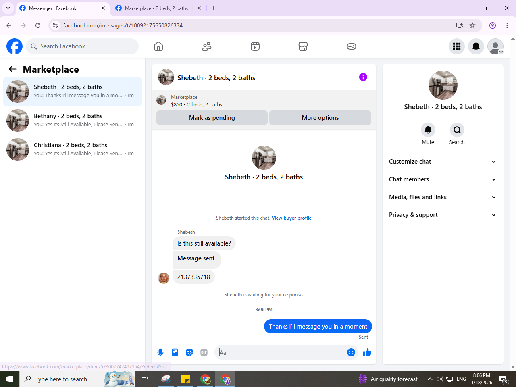Expand Customize chat section

[x=443, y=162]
